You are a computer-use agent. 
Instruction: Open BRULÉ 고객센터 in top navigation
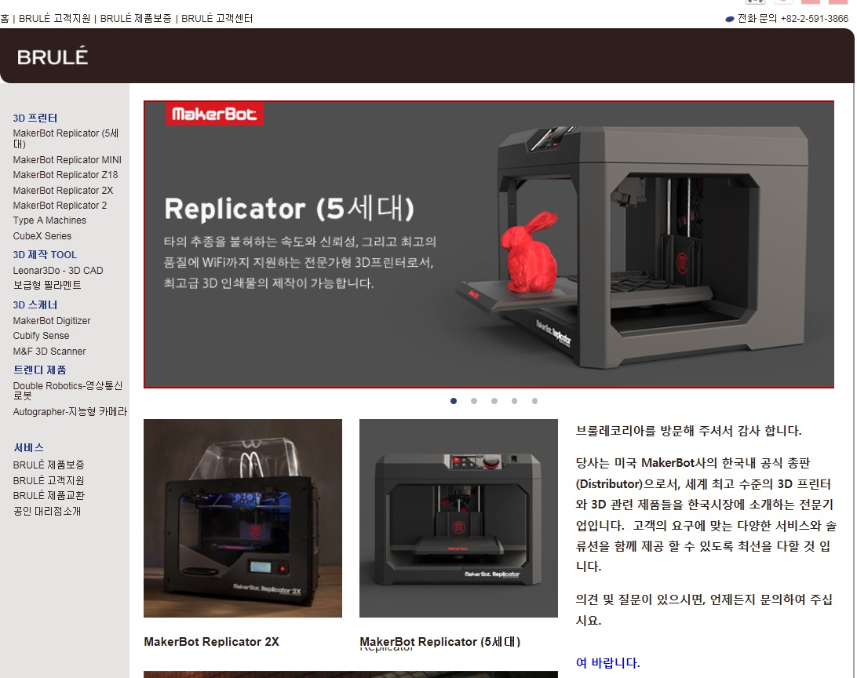coord(217,19)
